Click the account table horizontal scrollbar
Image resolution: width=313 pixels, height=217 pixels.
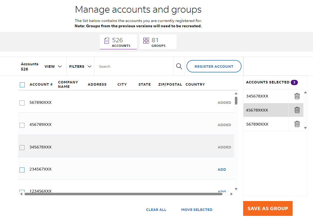tap(123, 194)
